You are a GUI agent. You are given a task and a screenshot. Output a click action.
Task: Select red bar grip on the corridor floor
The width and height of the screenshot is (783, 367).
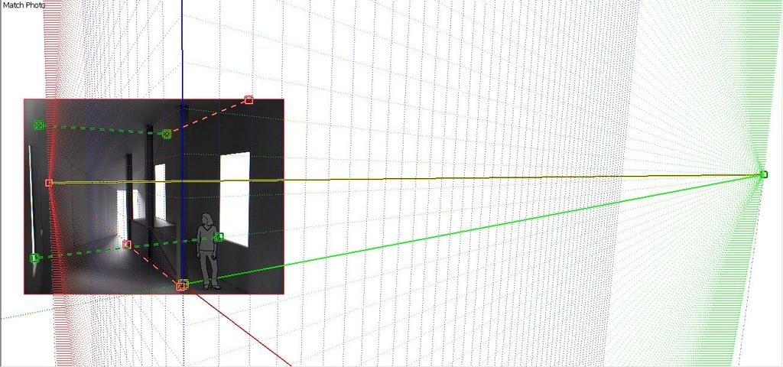127,244
